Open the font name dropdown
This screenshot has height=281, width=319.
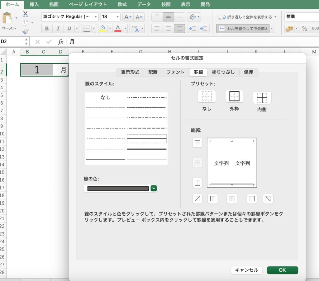click(x=96, y=17)
